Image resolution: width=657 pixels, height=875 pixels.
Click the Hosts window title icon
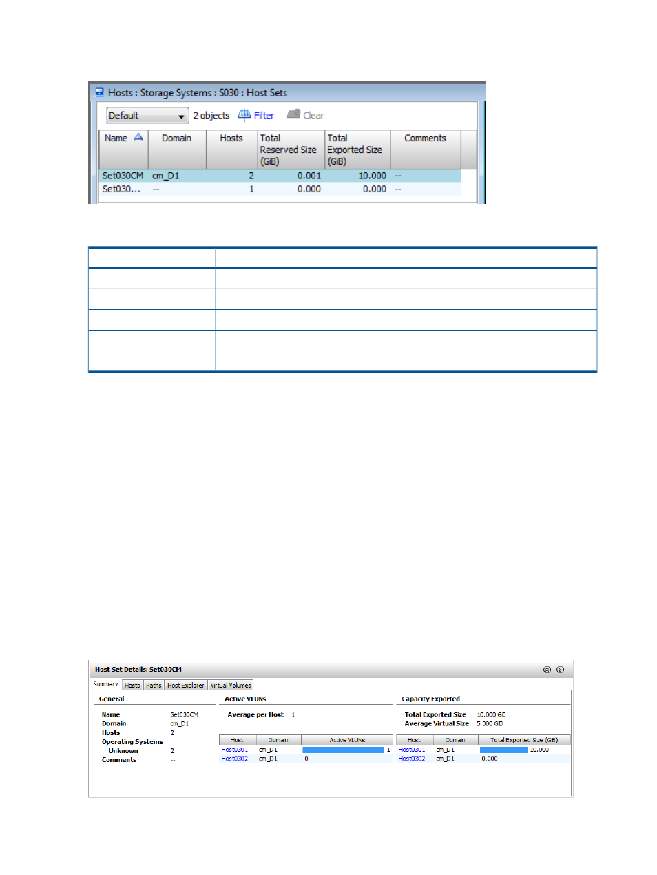pyautogui.click(x=99, y=92)
